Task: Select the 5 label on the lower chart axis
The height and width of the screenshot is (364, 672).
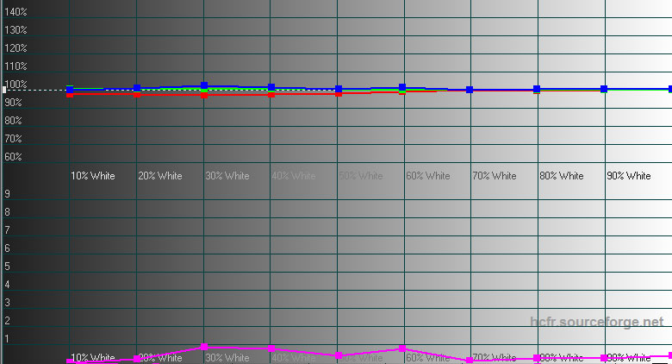Action: click(x=8, y=267)
